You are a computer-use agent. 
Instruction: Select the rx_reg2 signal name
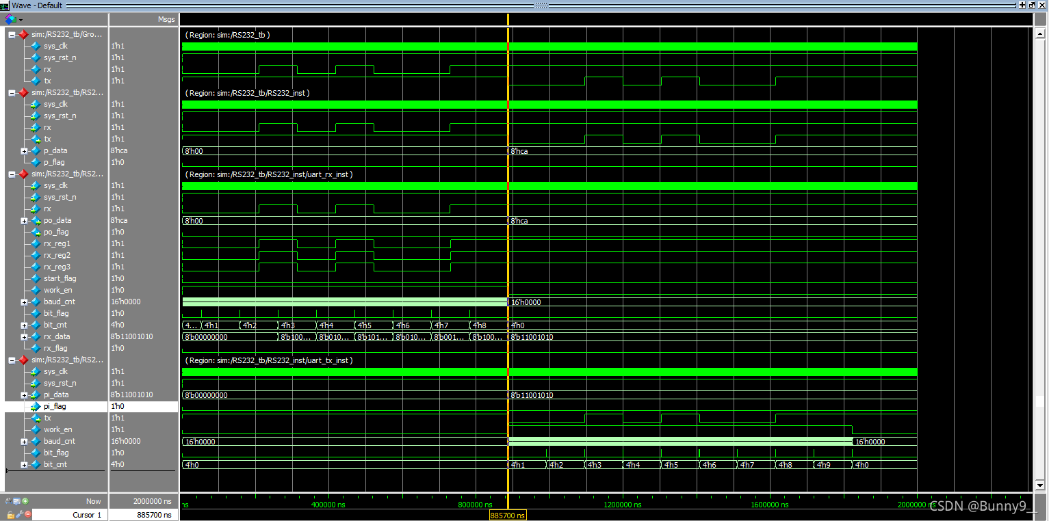pos(57,255)
